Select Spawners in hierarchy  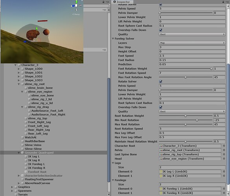pyautogui.click(x=25, y=191)
